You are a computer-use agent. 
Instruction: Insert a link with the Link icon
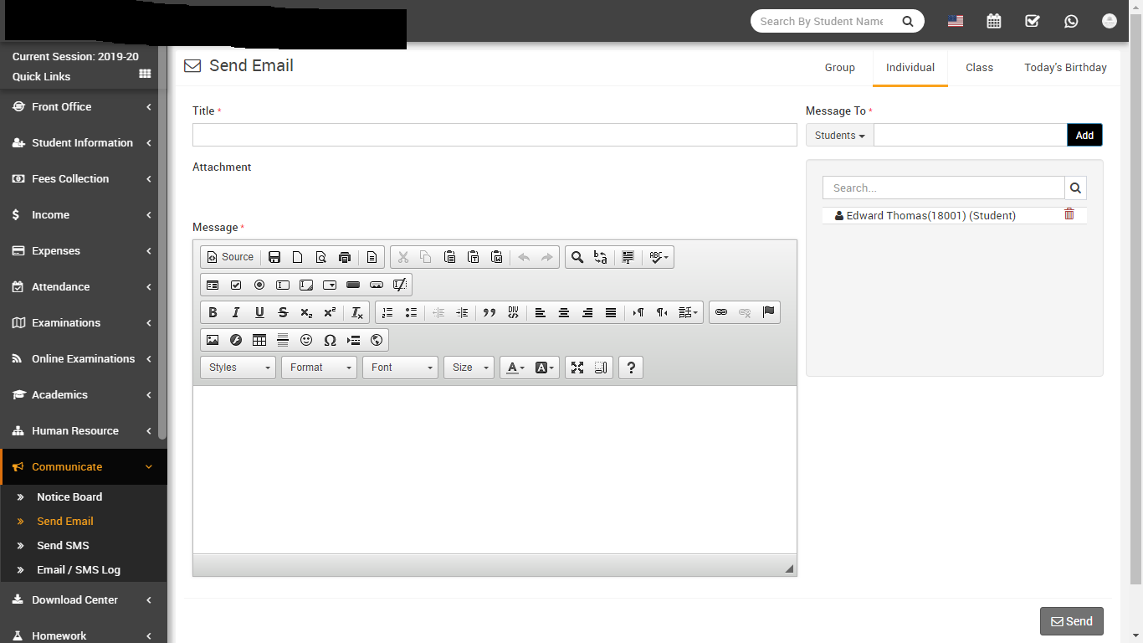[721, 312]
